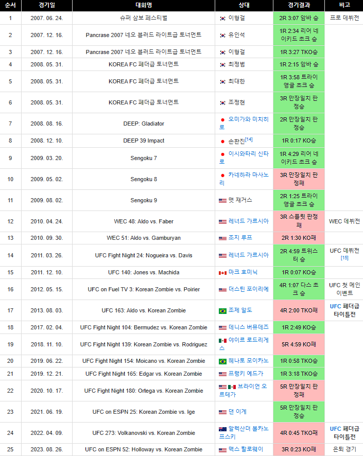Click the US flag beside 맷 재거스
Viewport: 363px width, 456px height.
click(222, 201)
